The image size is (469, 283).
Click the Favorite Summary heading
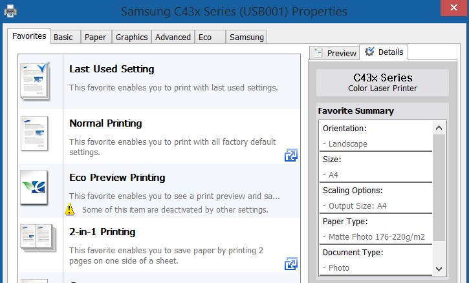[356, 111]
